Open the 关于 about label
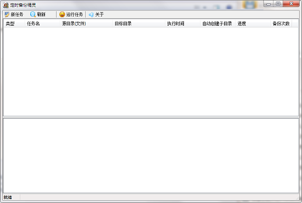 [x=99, y=14]
